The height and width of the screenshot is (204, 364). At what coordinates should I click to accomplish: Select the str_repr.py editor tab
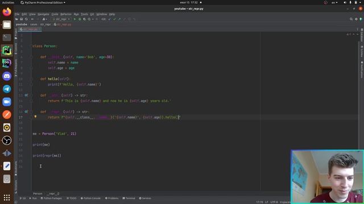(30, 29)
